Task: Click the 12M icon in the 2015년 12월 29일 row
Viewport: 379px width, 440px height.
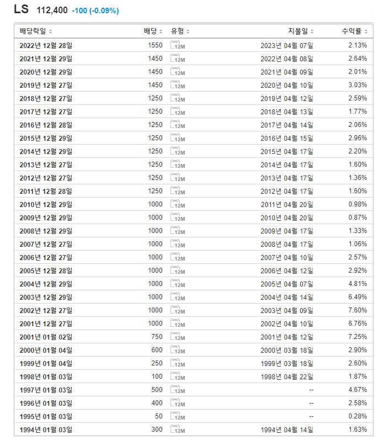Action: click(x=178, y=138)
